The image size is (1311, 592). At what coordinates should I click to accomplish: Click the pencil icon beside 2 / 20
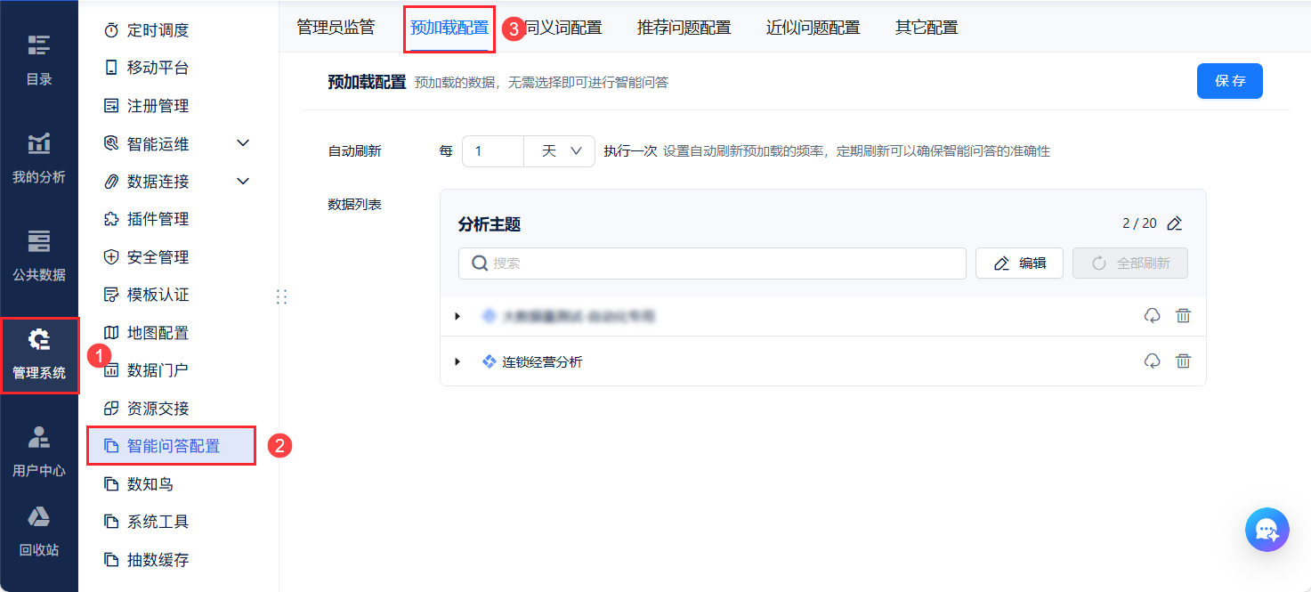tap(1175, 223)
